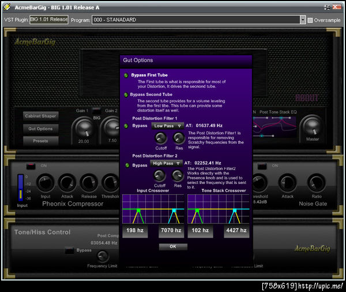Click the 198 hz input crossover value
Viewport: 346px width, 292px height.
click(x=135, y=230)
